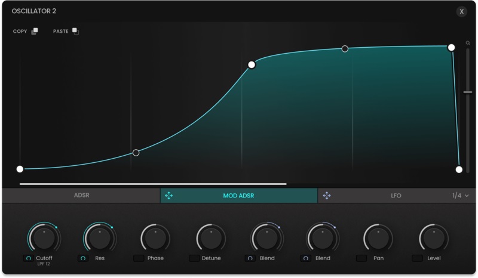Toggle the Res modulation assignment
Screen dimensions: 478x278
click(83, 258)
